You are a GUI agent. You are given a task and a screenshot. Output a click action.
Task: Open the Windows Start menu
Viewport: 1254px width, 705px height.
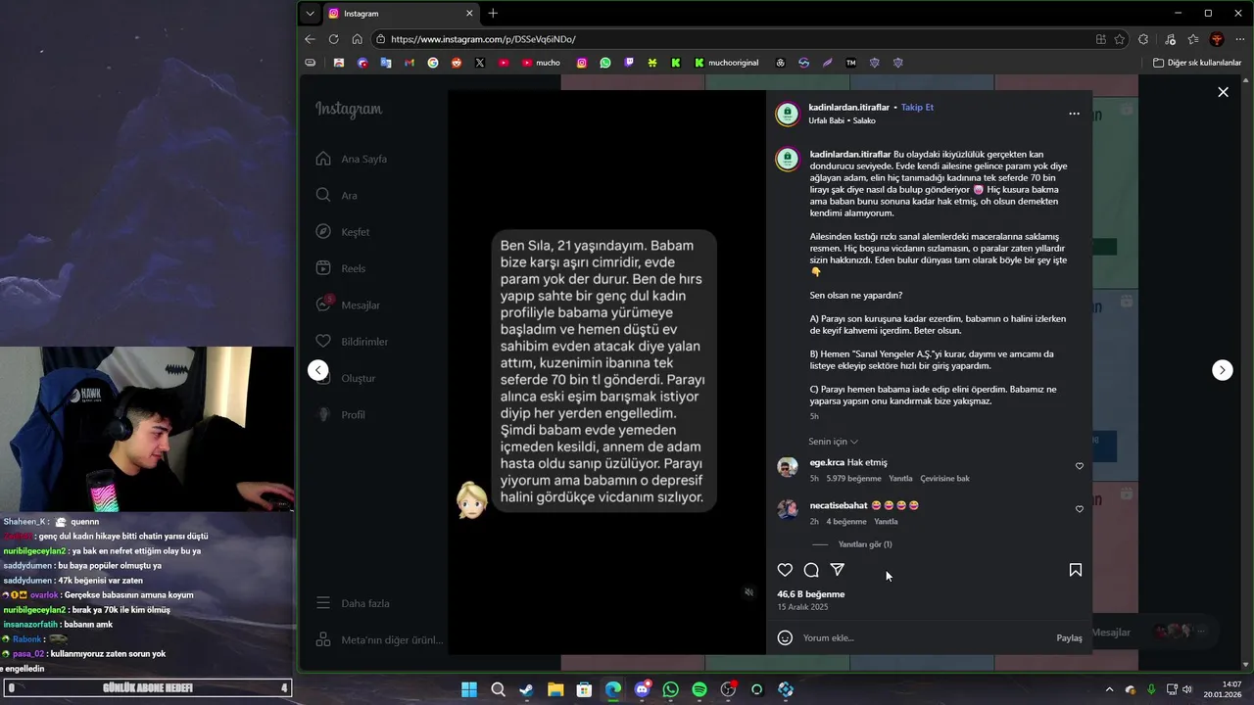[469, 689]
